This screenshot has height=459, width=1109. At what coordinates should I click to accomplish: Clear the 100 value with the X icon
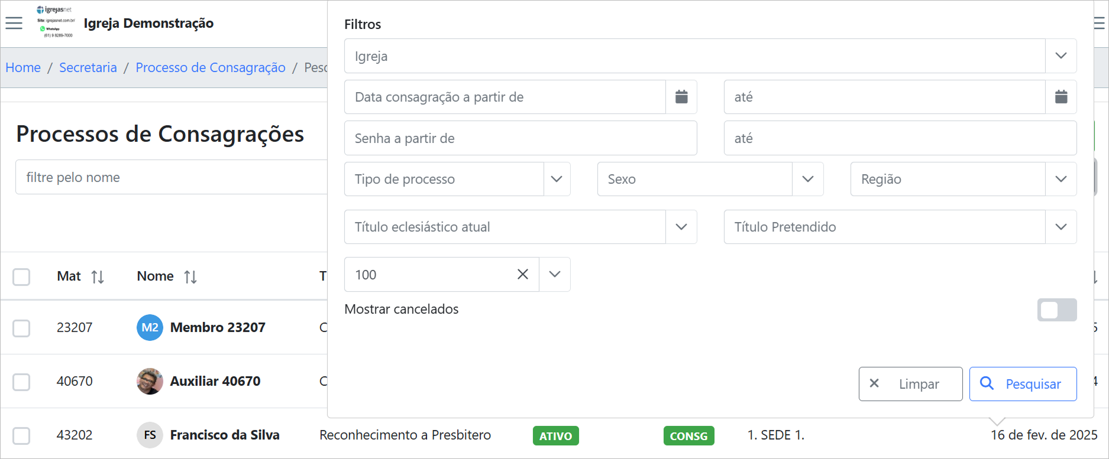[523, 274]
